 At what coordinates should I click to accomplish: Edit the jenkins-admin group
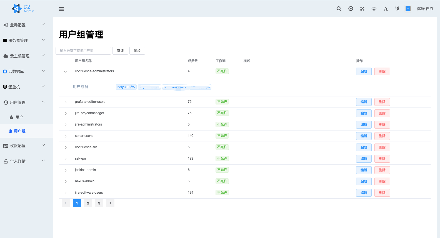(x=364, y=170)
